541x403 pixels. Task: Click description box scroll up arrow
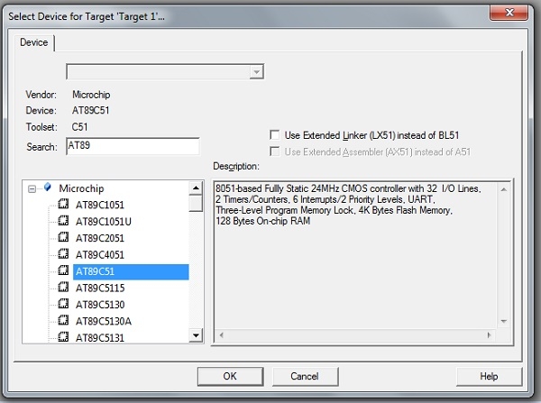(504, 189)
